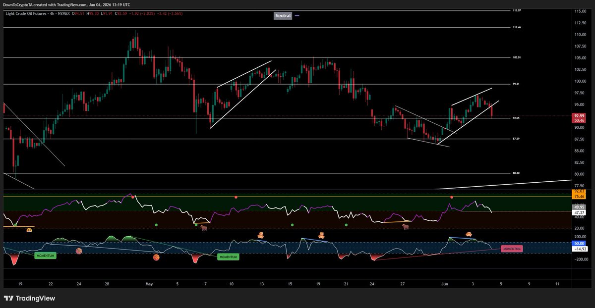595x308 pixels.
Task: Click the 92.05 horizontal level label
Action: click(x=516, y=118)
